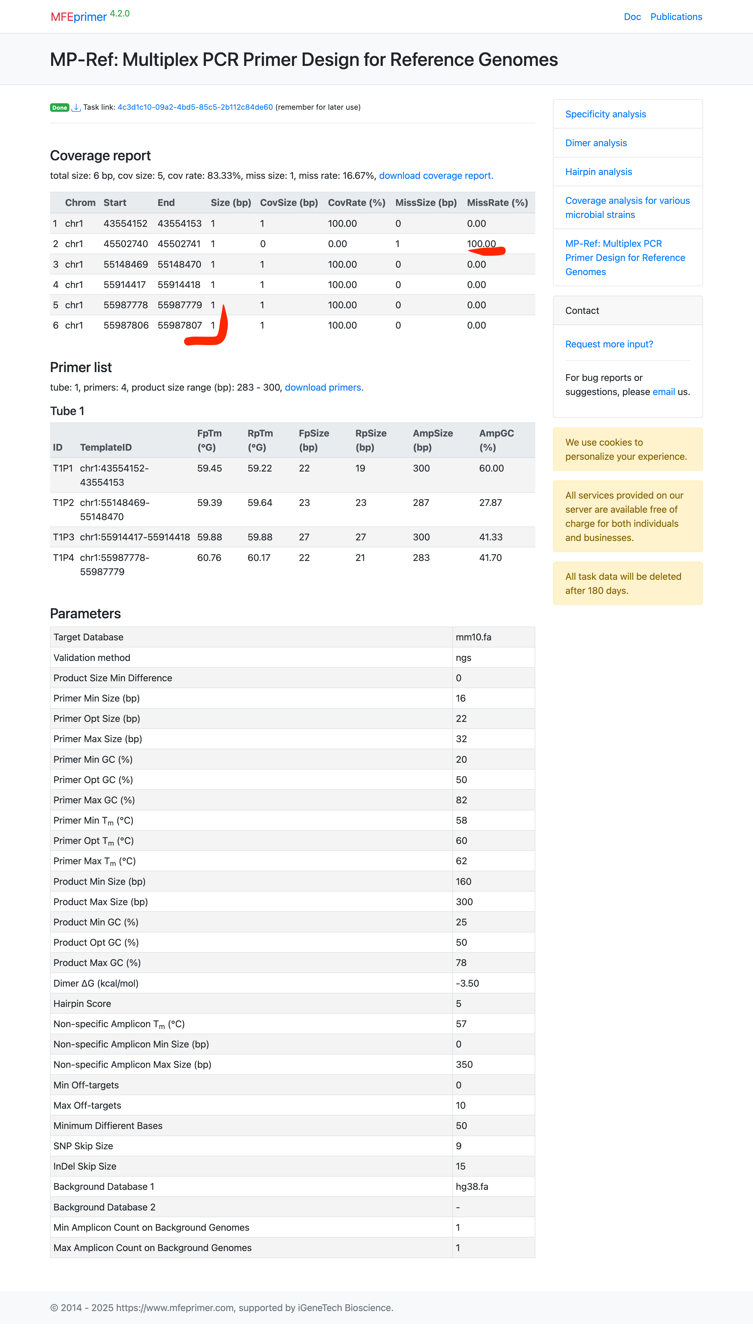Screen dimensions: 753x1329
Task: Open MP-Ref Multiplex PCR Primer Design page
Action: coord(625,257)
